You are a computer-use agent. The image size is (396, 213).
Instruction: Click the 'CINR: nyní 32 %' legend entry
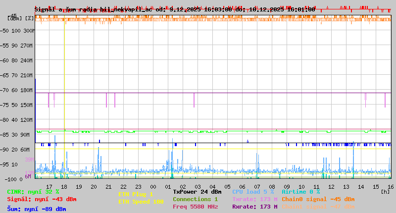pyautogui.click(x=33, y=192)
